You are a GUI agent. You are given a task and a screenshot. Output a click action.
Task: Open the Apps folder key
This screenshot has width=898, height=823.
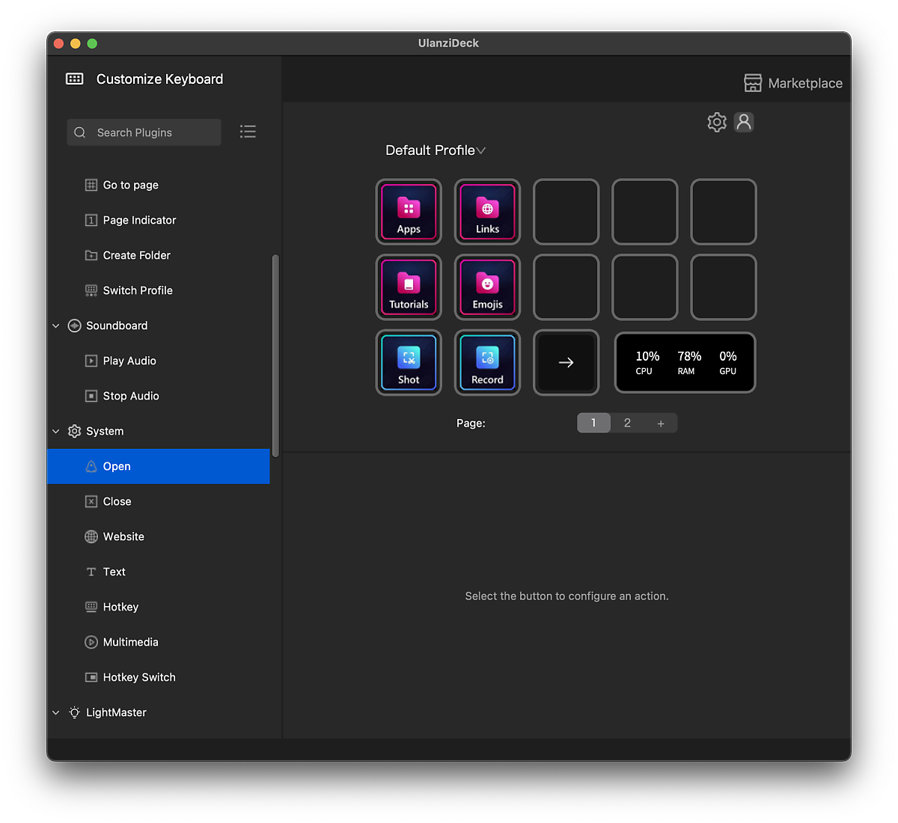pos(409,212)
